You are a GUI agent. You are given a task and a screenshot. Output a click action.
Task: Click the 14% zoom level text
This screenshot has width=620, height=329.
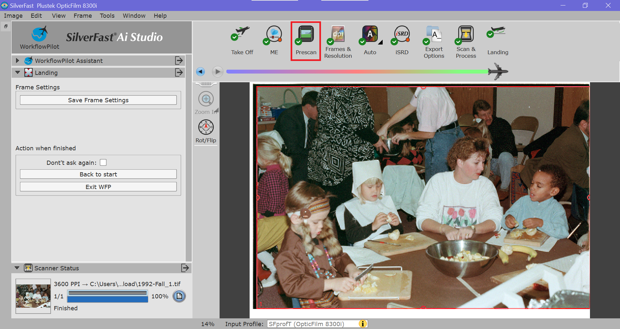coord(208,324)
